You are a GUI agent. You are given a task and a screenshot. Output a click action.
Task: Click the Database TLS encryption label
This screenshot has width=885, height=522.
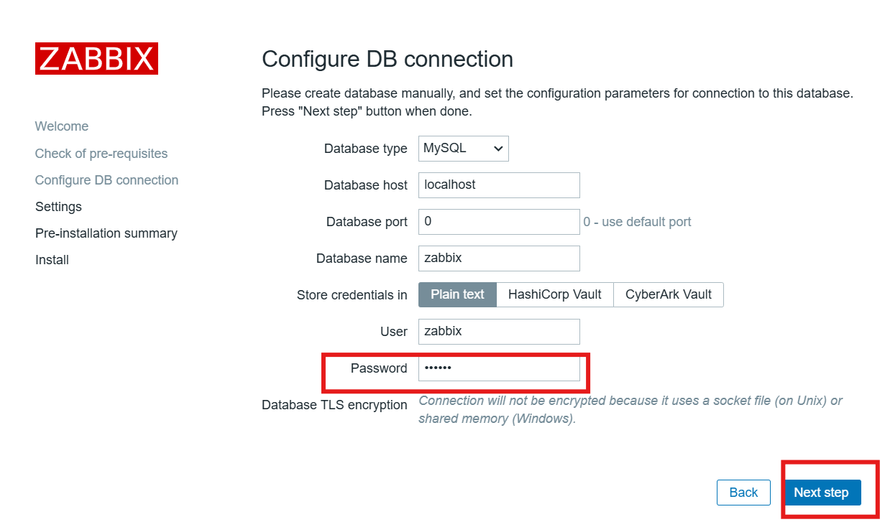tap(334, 405)
